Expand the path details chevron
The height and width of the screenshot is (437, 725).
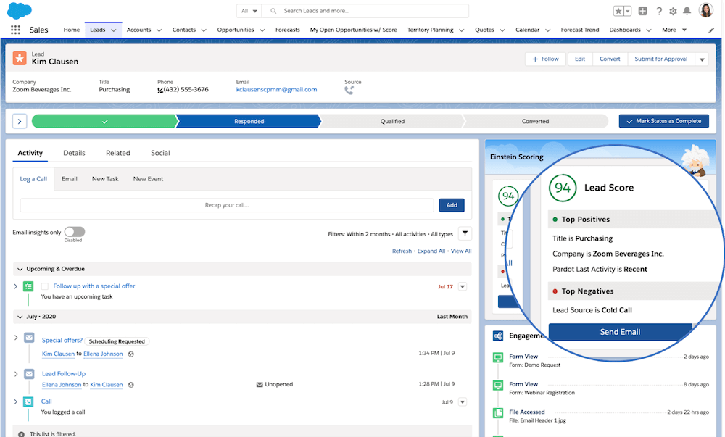click(x=20, y=121)
